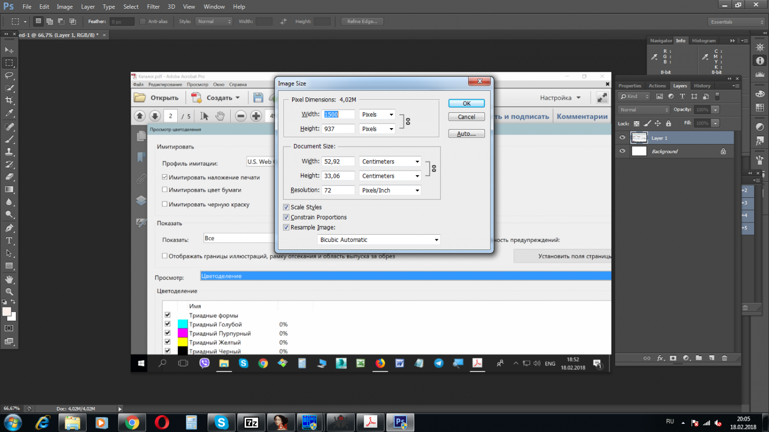
Task: Open Bicubic Automatic resample method dropdown
Action: (x=379, y=240)
